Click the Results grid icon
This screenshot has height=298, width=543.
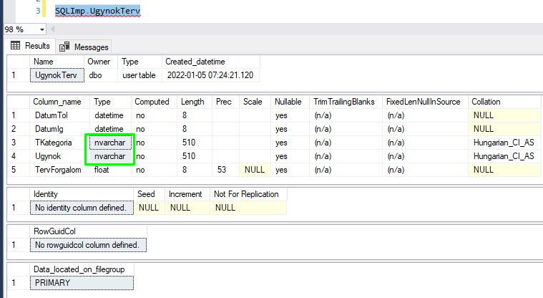pyautogui.click(x=15, y=45)
